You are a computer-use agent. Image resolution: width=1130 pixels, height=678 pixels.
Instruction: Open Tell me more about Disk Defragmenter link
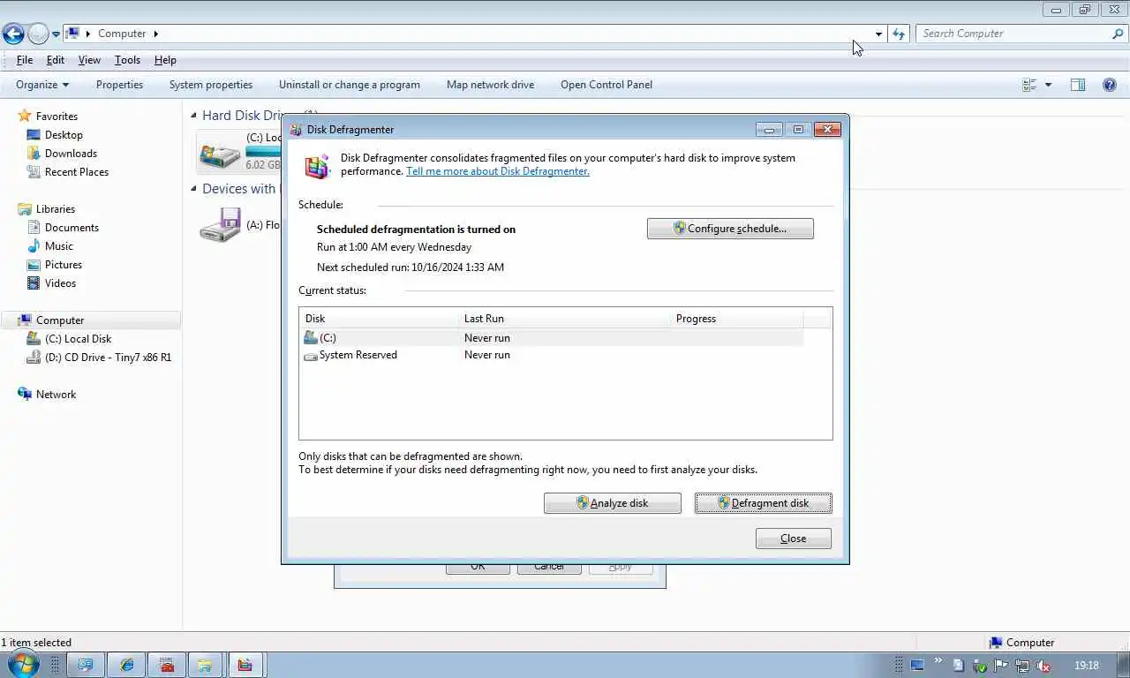coord(497,171)
